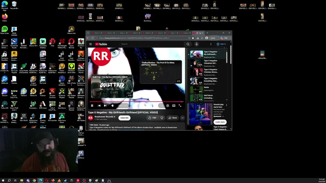Select the Opera Browser desktop icon
Viewport: 326px width, 183px height.
72,43
